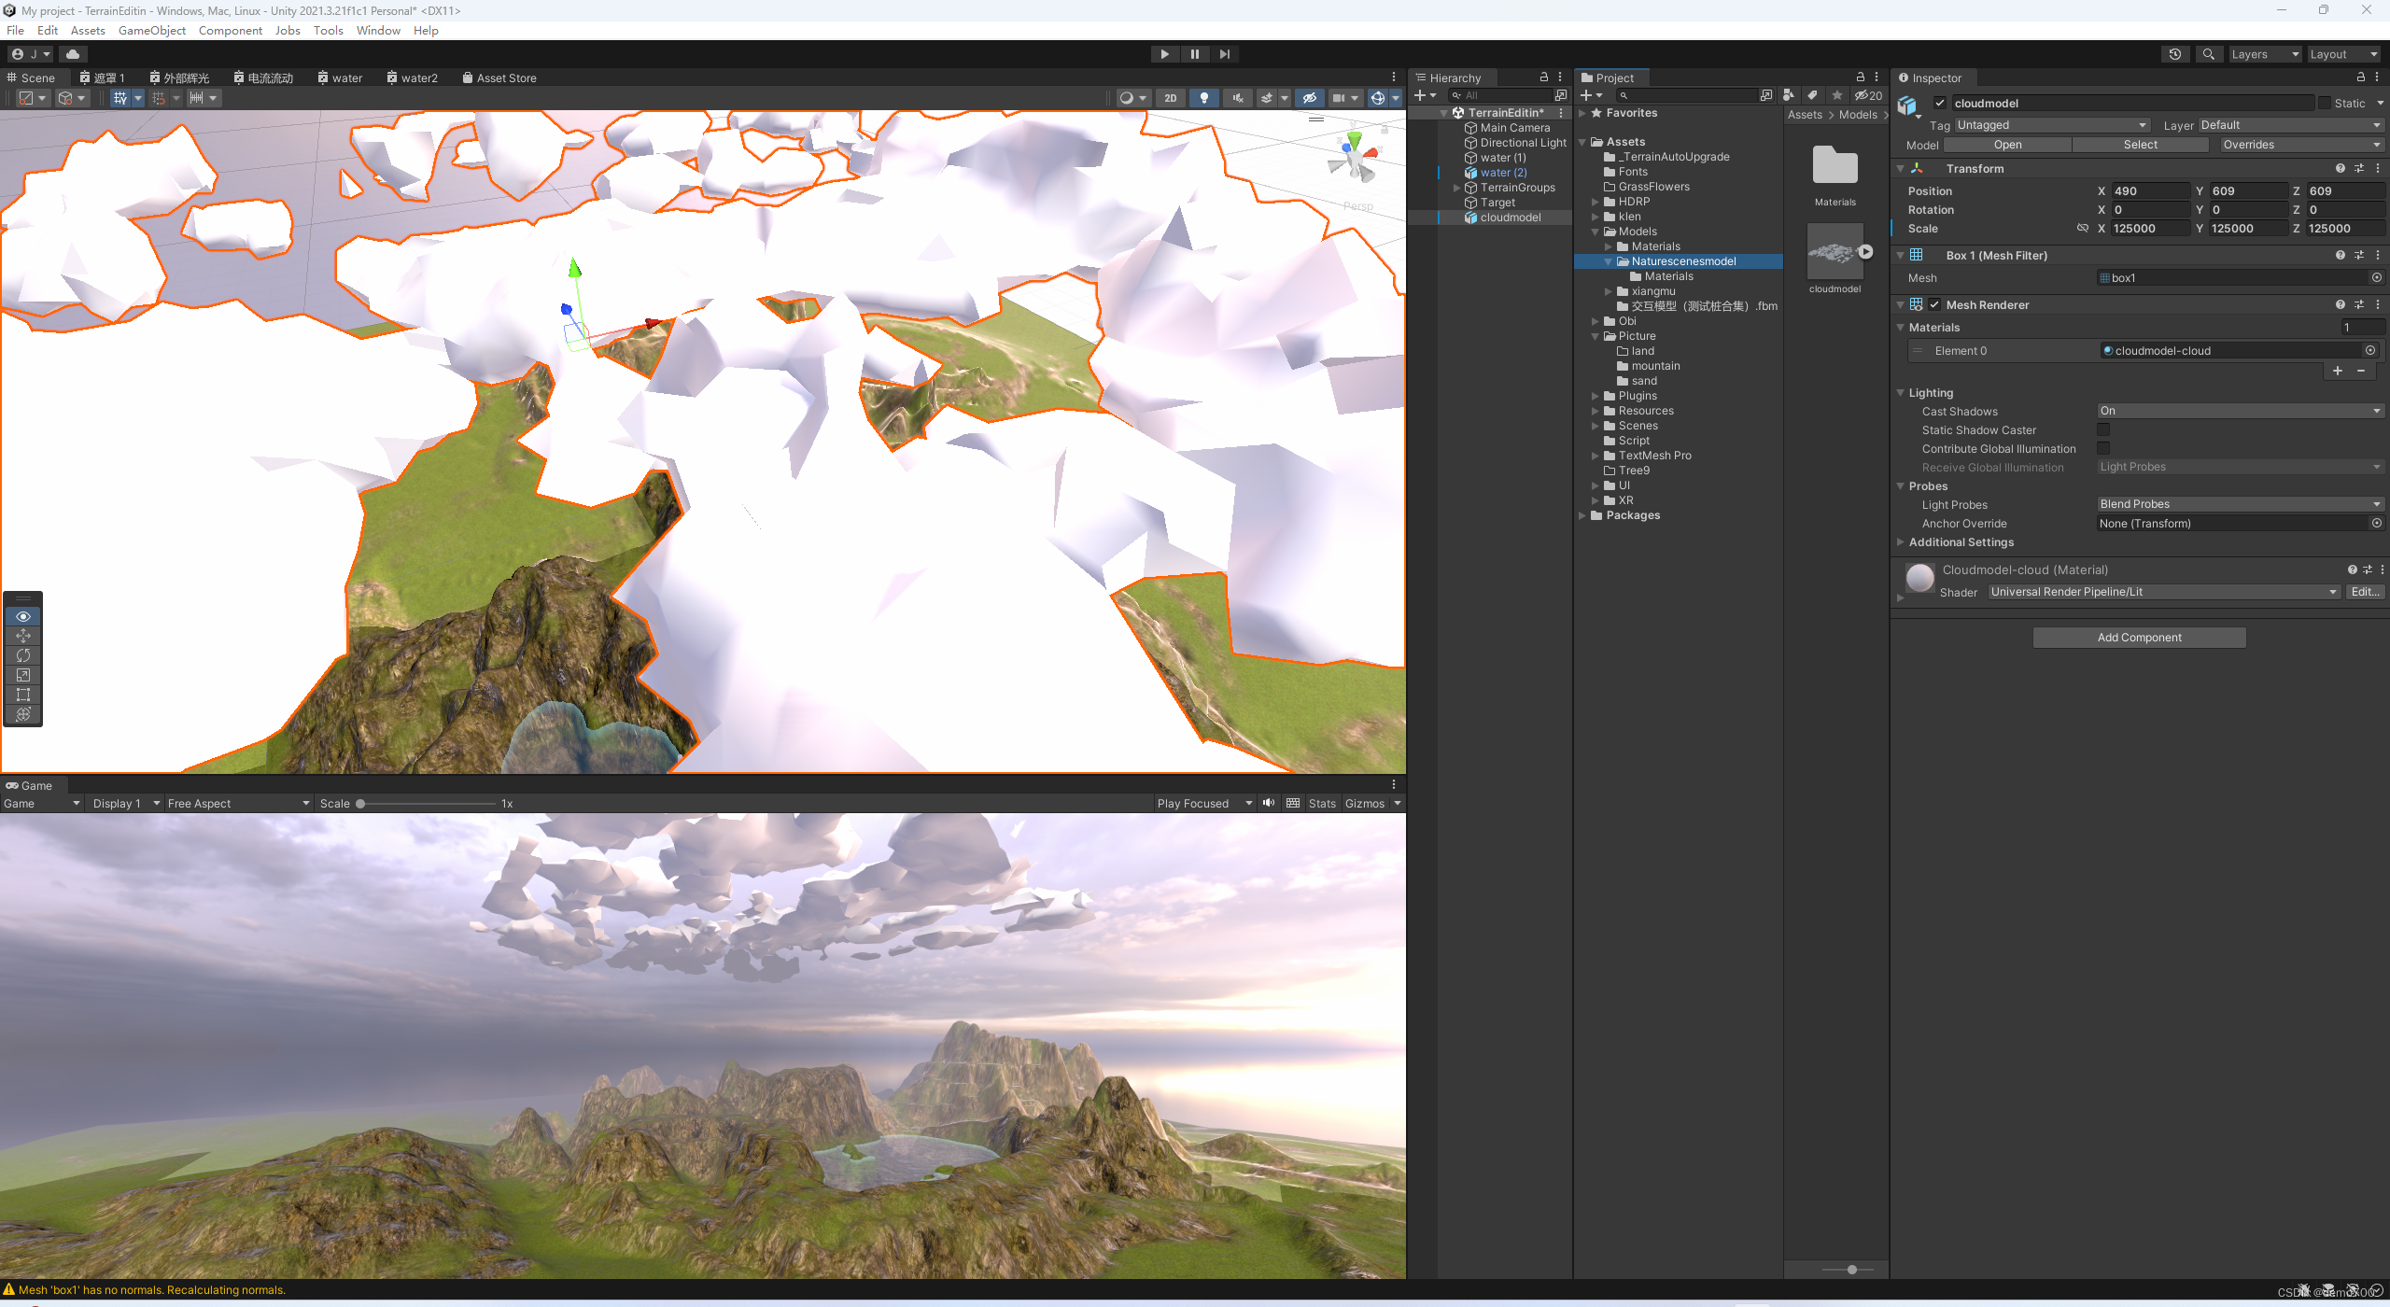
Task: Click the Add Component button
Action: (x=2138, y=637)
